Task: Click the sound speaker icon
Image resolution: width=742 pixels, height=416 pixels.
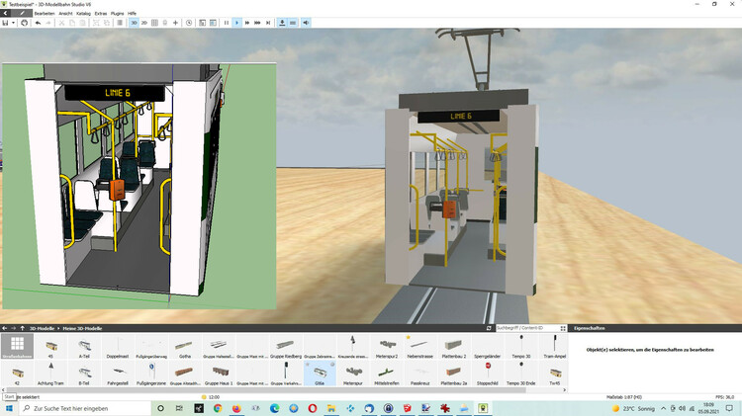Action: [x=306, y=23]
